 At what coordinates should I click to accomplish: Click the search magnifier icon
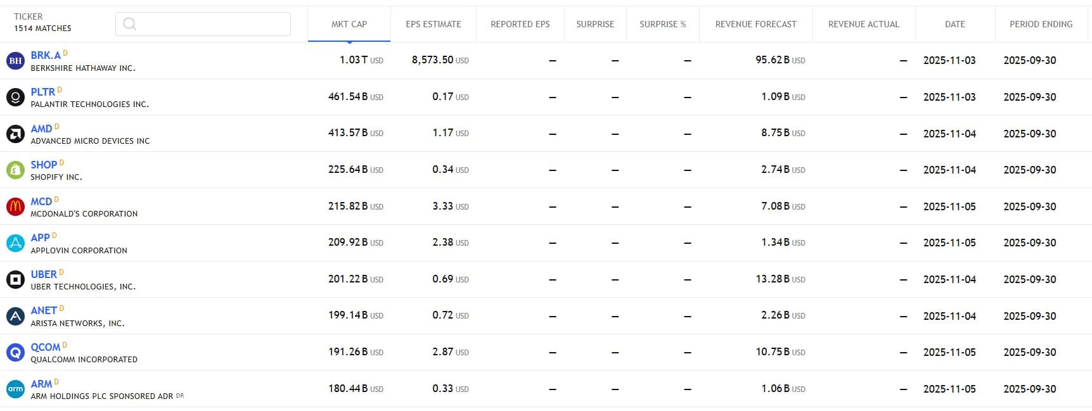(x=130, y=24)
